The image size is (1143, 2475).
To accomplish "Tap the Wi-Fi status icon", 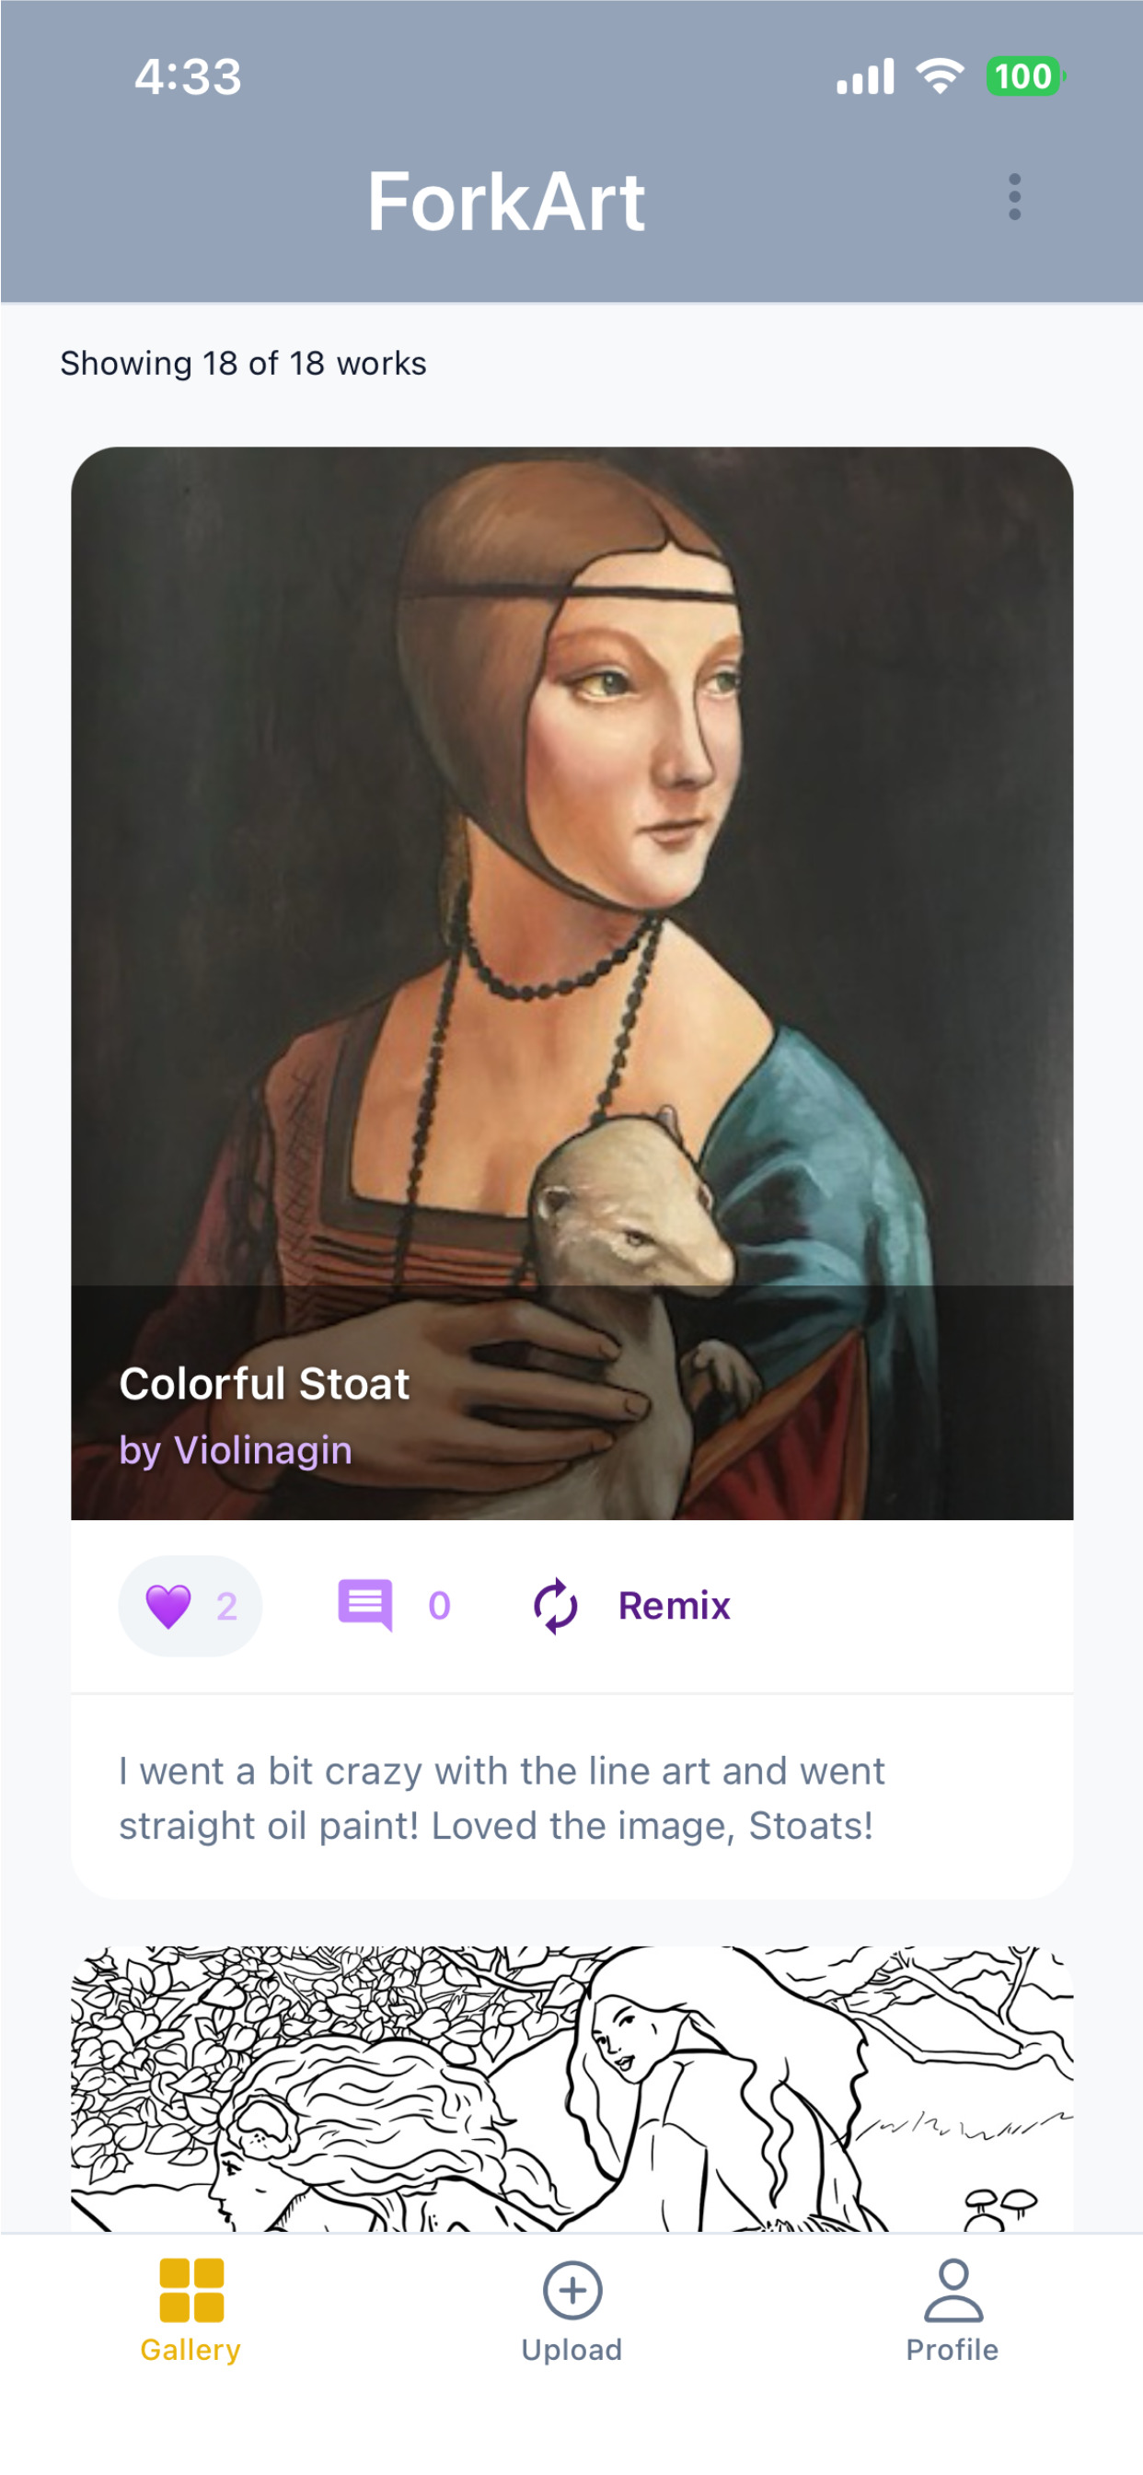I will 940,76.
